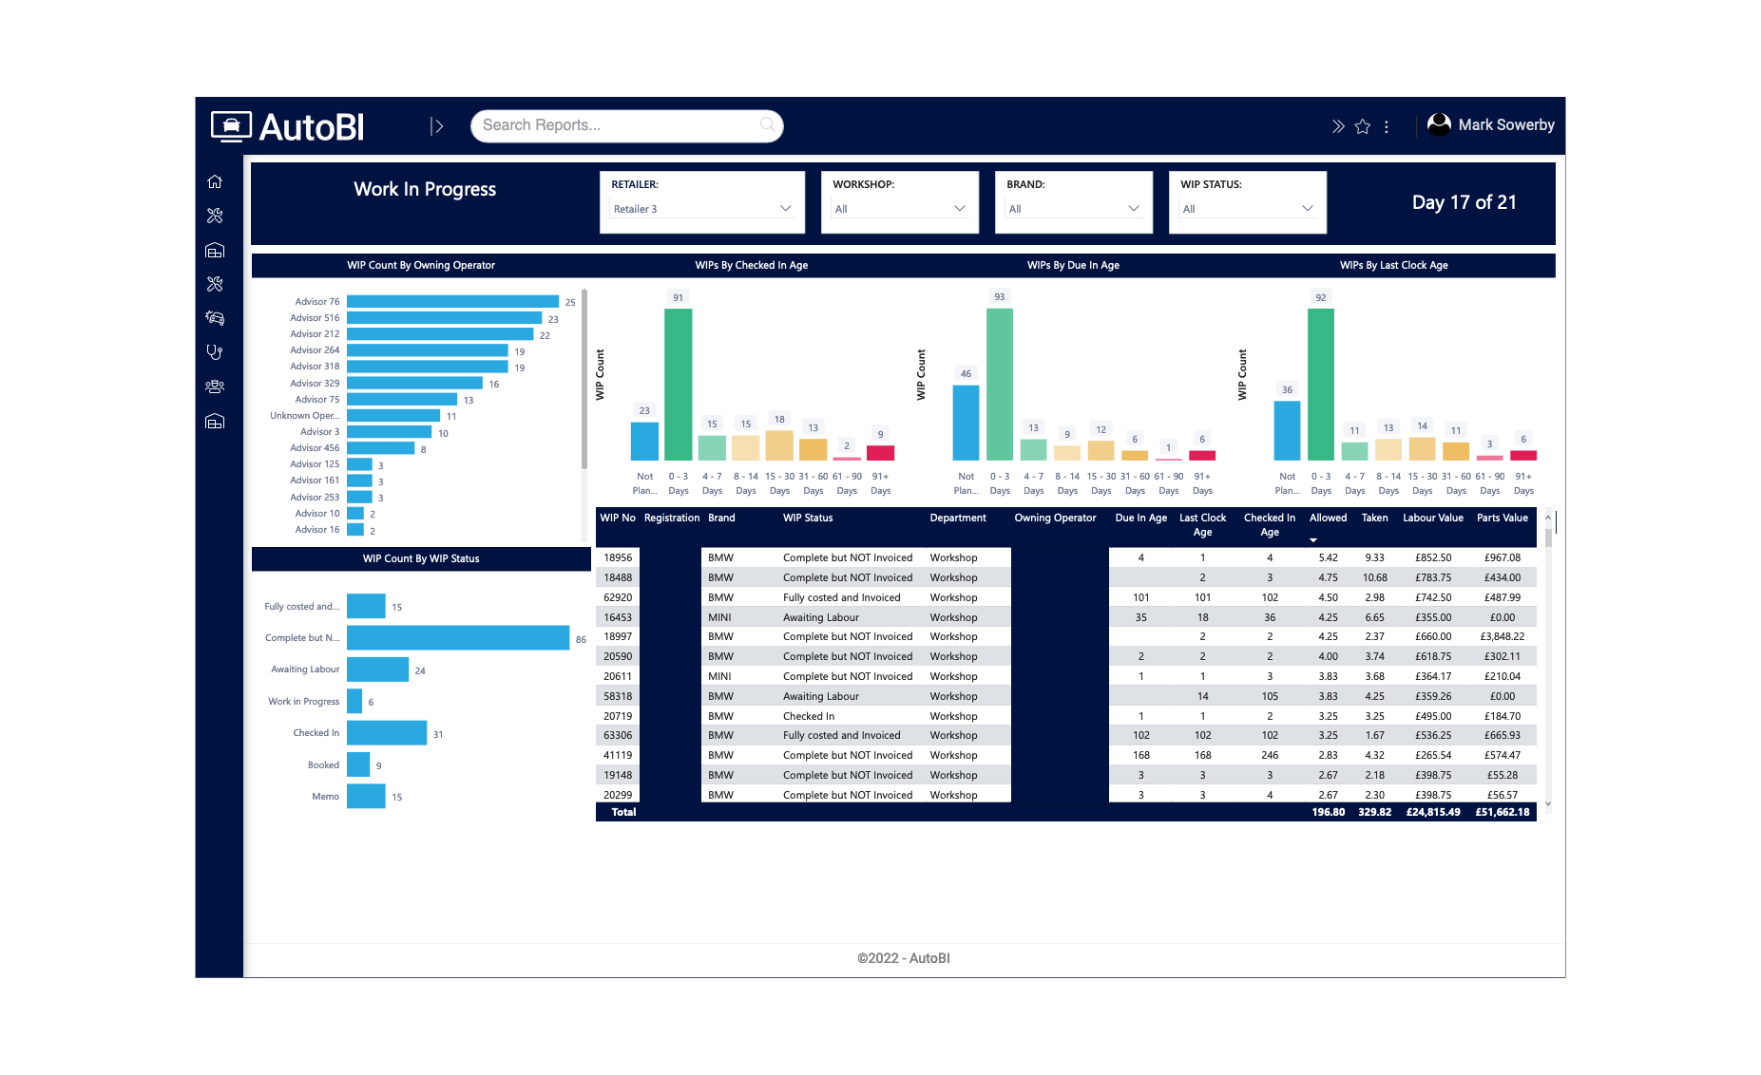Viewport: 1761px width, 1075px height.
Task: Open the diagnostics stethoscope icon
Action: [216, 351]
